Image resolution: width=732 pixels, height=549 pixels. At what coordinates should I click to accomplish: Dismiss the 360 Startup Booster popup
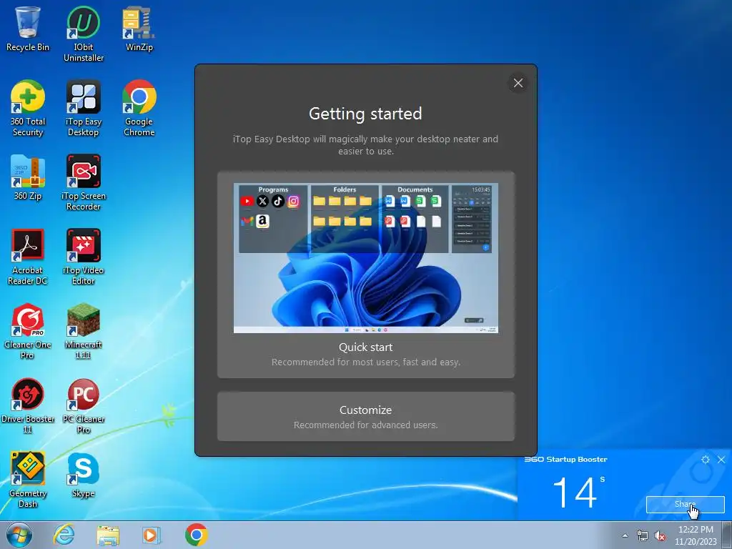(721, 460)
